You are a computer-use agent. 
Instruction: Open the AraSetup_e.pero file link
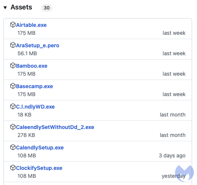coord(38,45)
